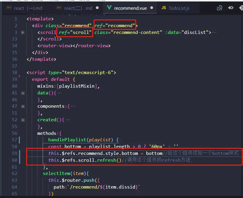Expand the folded scroll block on line 3
This screenshot has height=198, width=243.
[23, 32]
